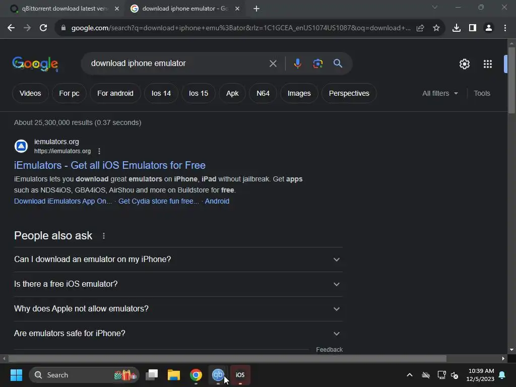Screen dimensions: 516x387
Task: Open the All filters dropdown
Action: 440,93
